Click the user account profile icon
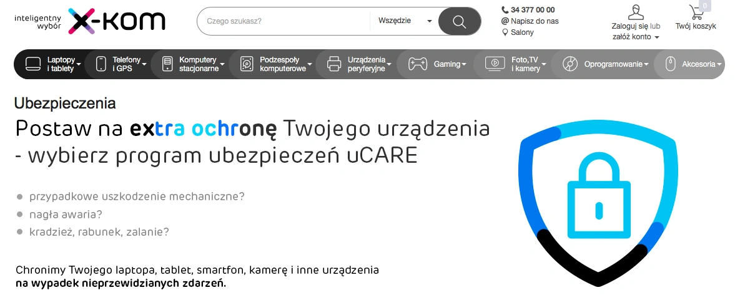 coord(635,12)
